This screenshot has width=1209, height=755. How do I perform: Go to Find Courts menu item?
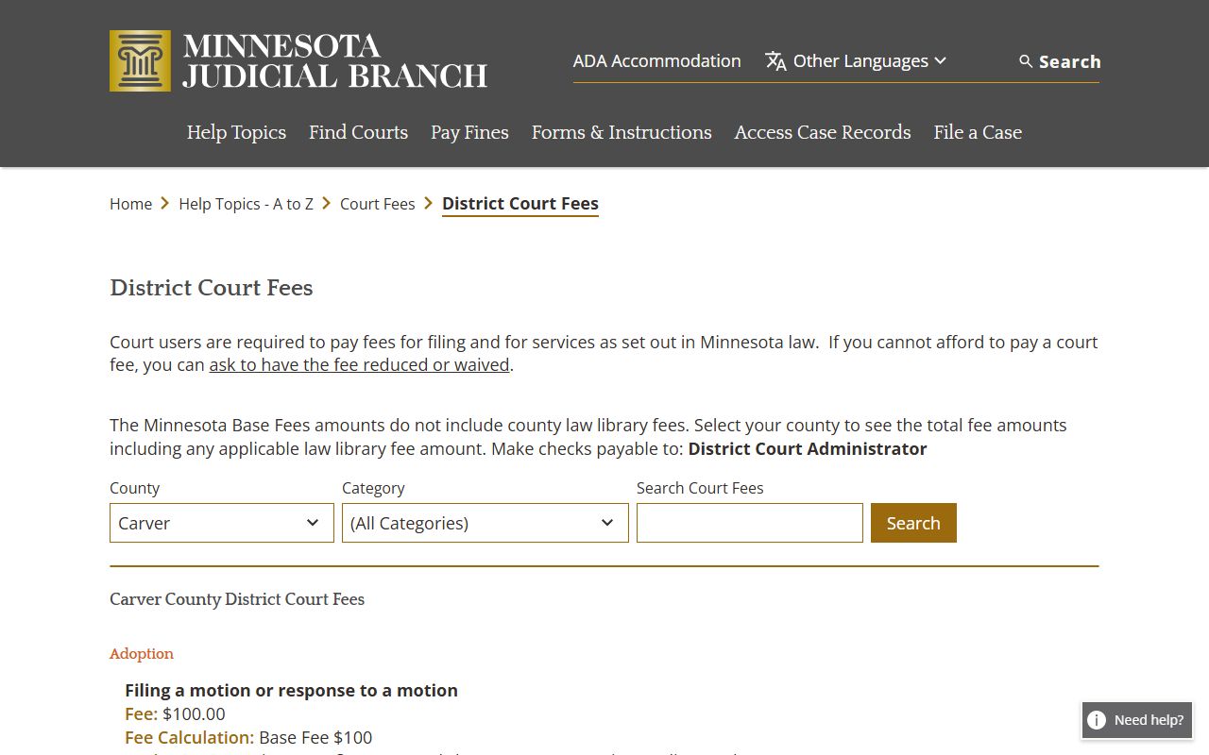pyautogui.click(x=358, y=132)
